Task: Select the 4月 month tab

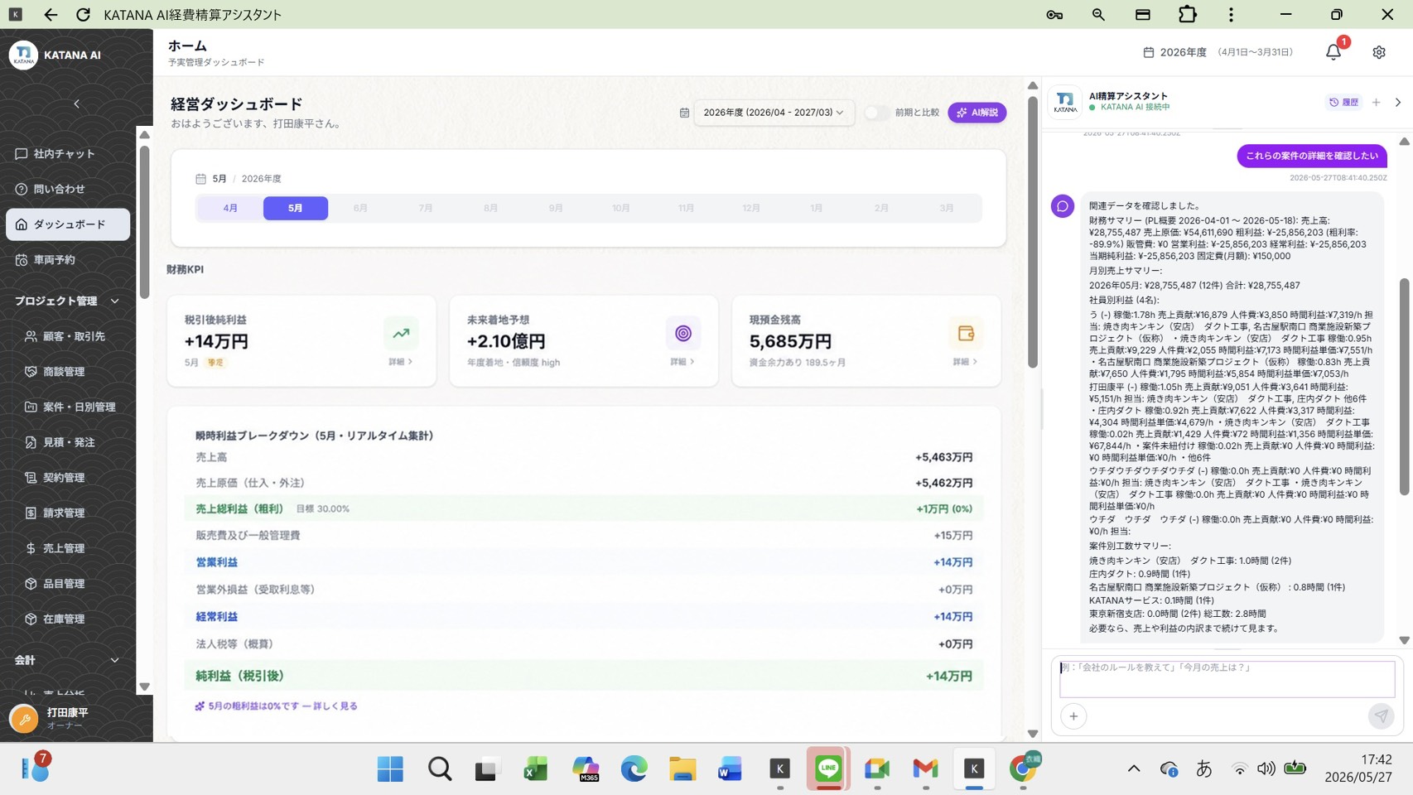Action: (230, 208)
